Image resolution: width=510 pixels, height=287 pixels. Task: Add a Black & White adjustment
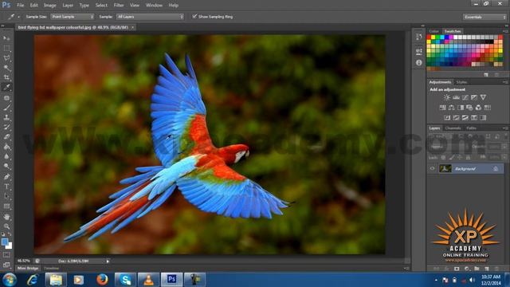point(461,108)
